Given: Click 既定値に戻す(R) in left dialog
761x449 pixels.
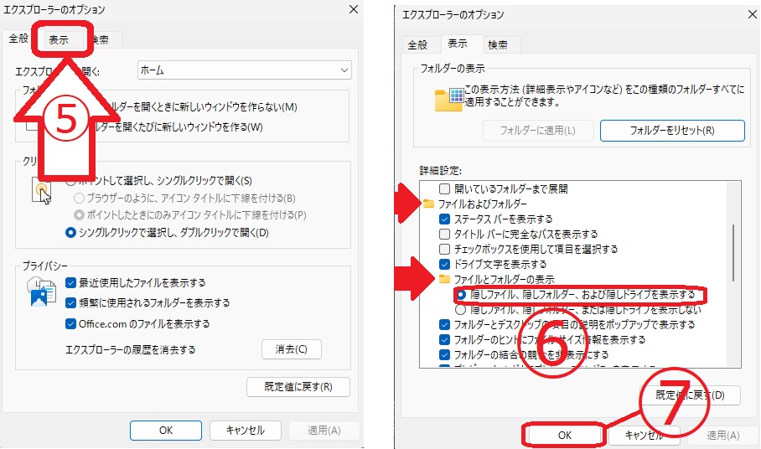Looking at the screenshot, I should (298, 387).
